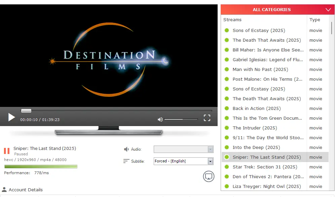Select The Intruder (2025)
Viewport: 335px width, 197px height.
255,128
